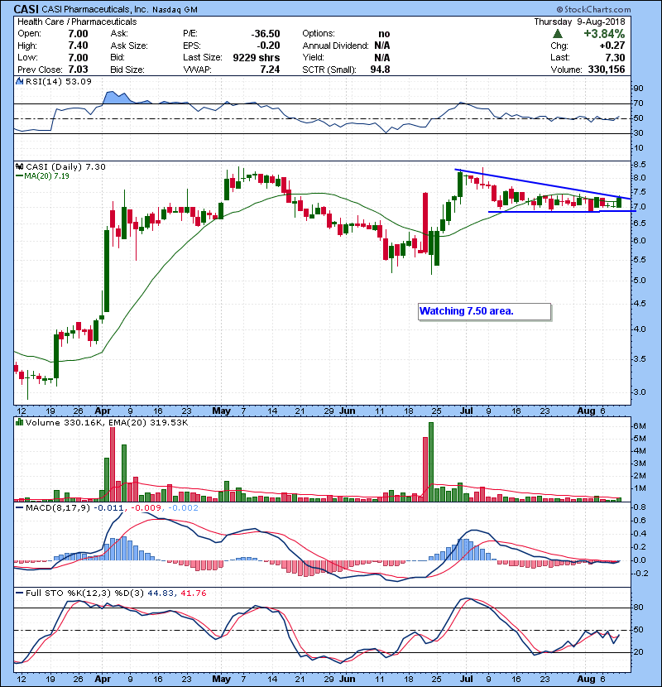This screenshot has height=687, width=662.
Task: Click the Annual Dividend N/A value
Action: click(x=382, y=46)
